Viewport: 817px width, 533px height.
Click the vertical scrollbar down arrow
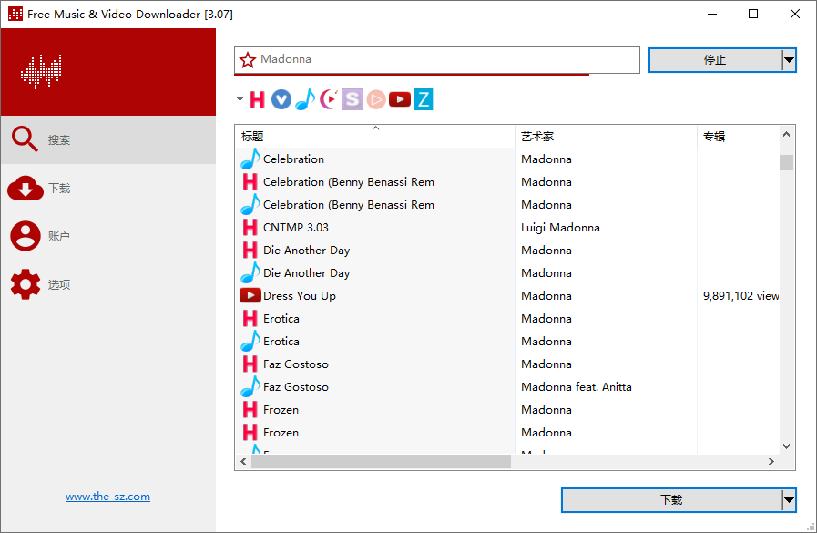pyautogui.click(x=787, y=446)
